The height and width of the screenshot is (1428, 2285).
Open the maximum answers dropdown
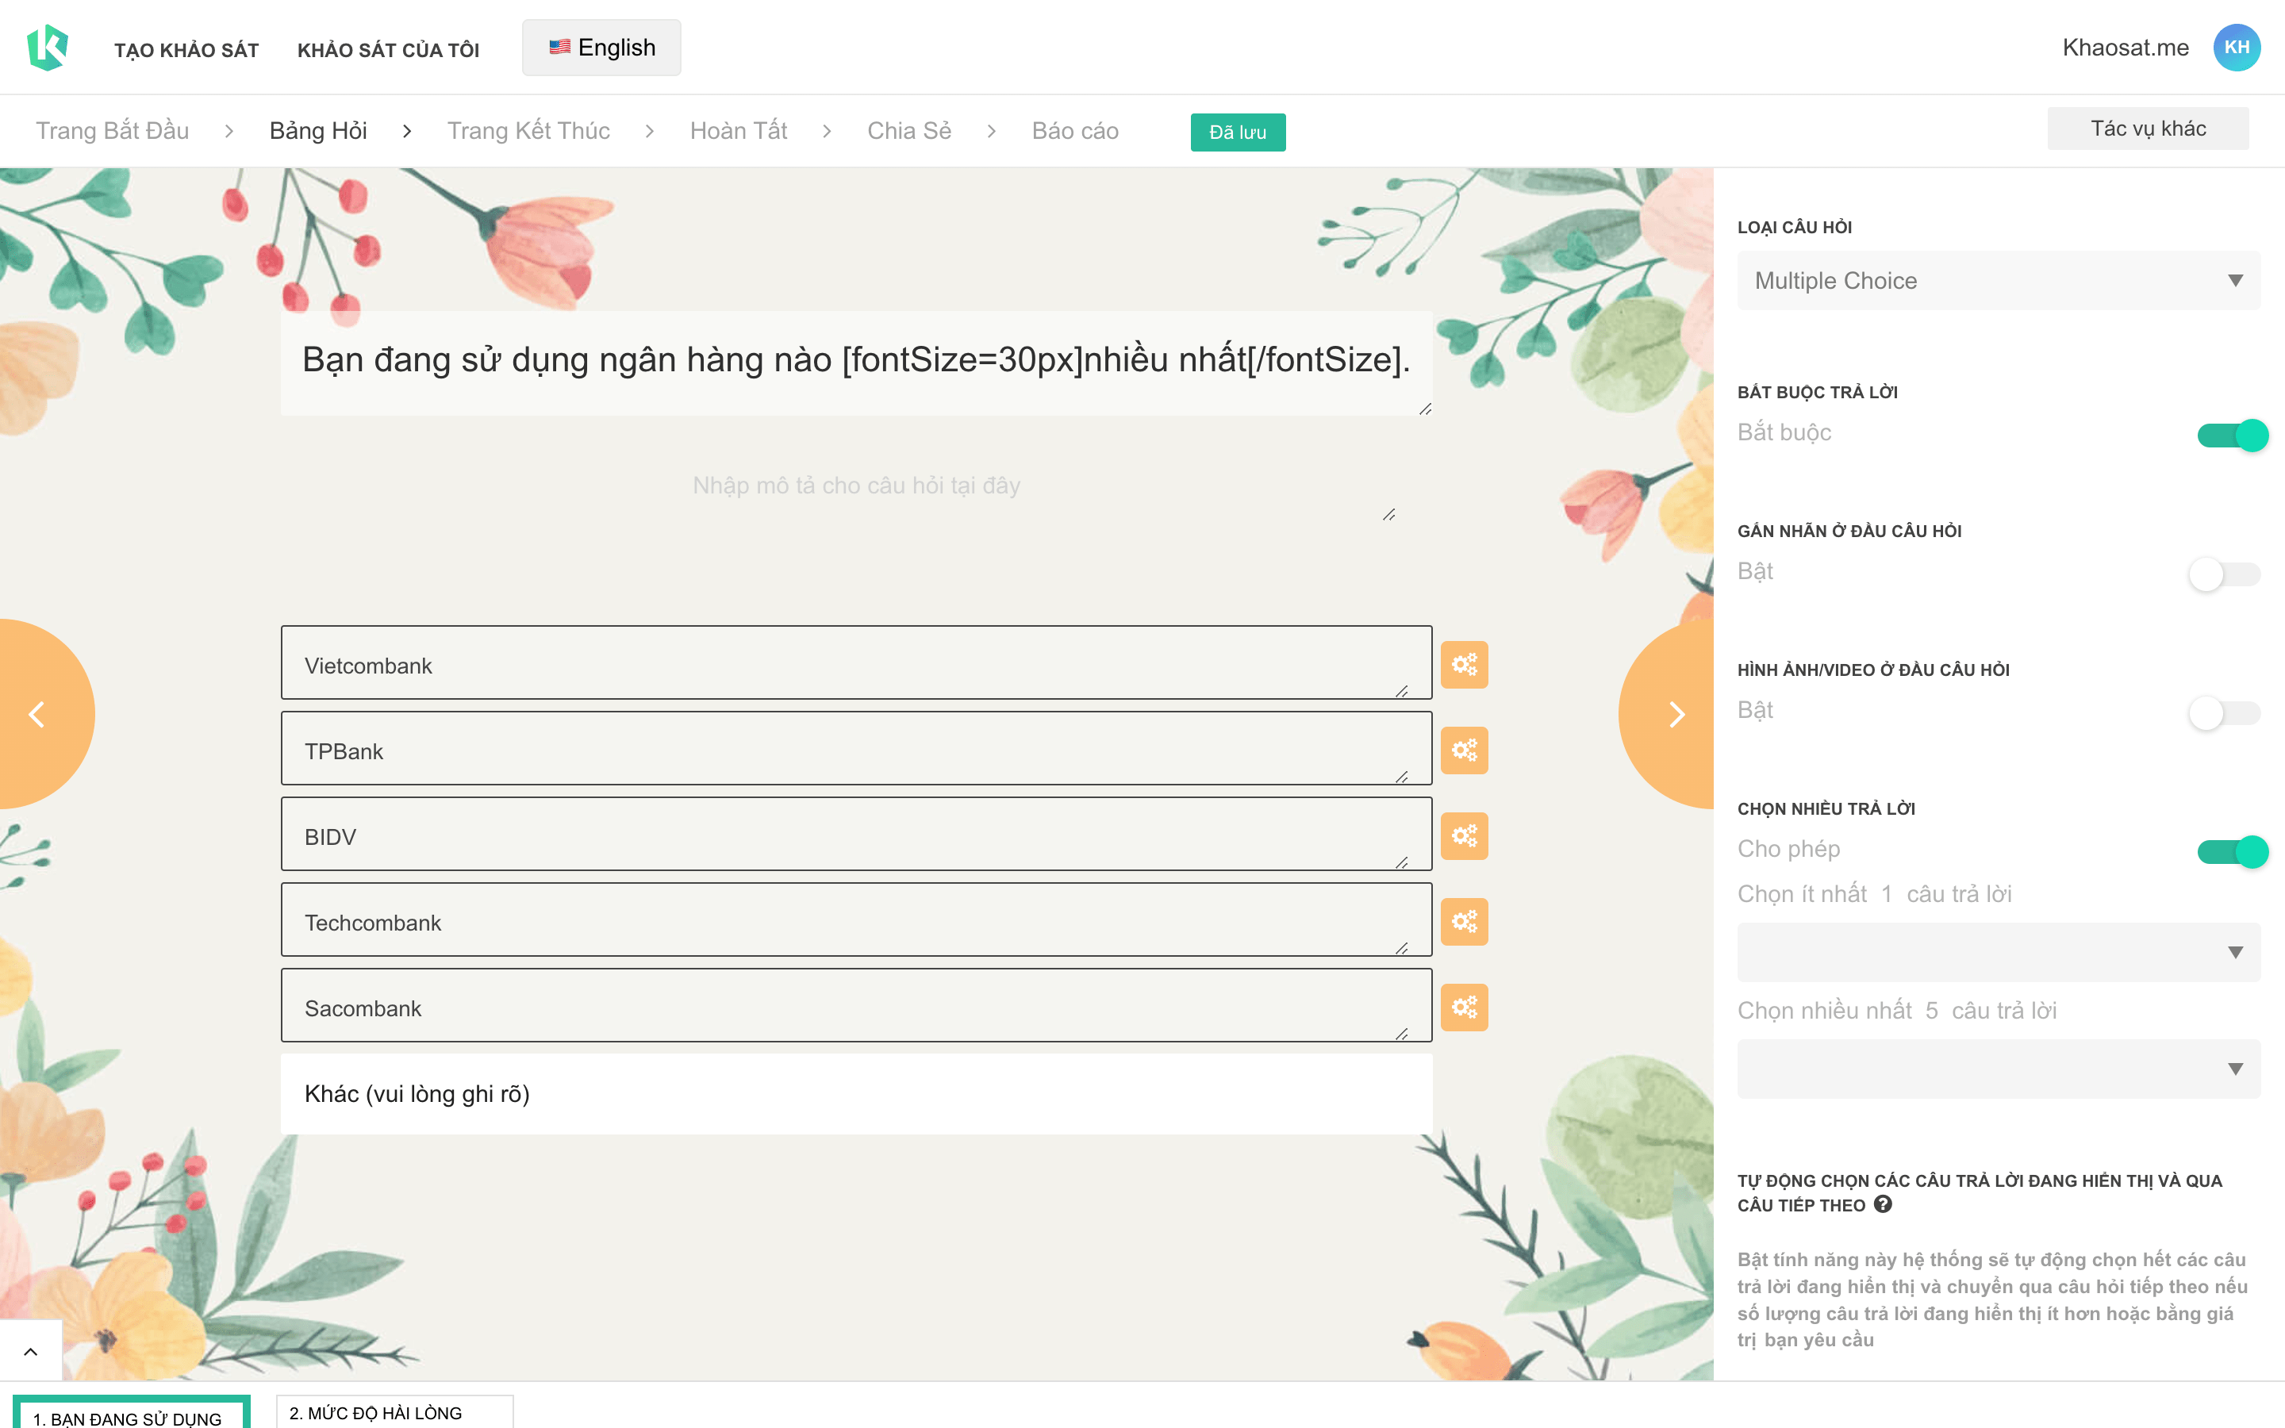coord(1998,1068)
